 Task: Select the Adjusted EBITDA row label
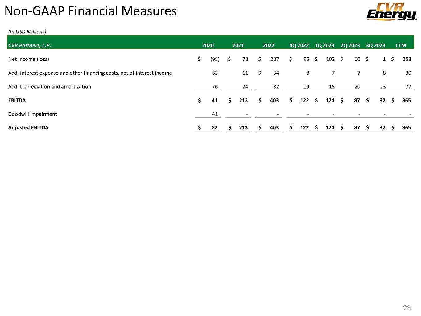coord(28,127)
